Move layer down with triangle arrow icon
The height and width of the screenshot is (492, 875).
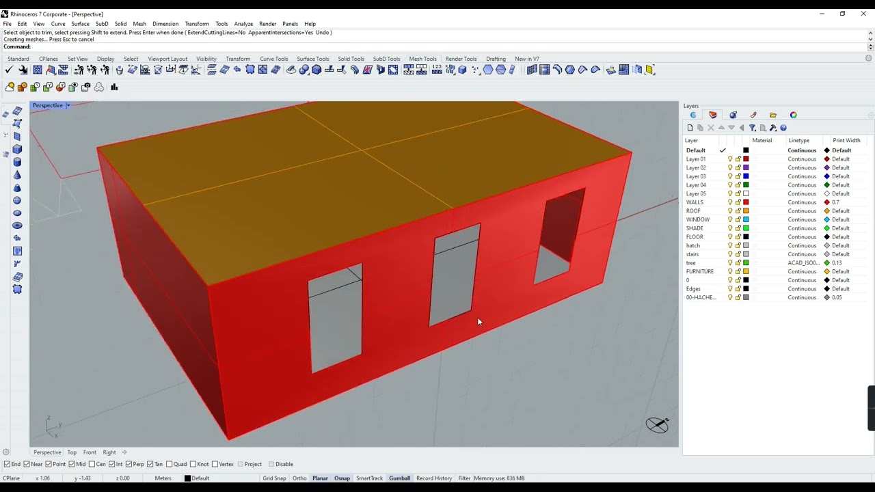coord(731,128)
